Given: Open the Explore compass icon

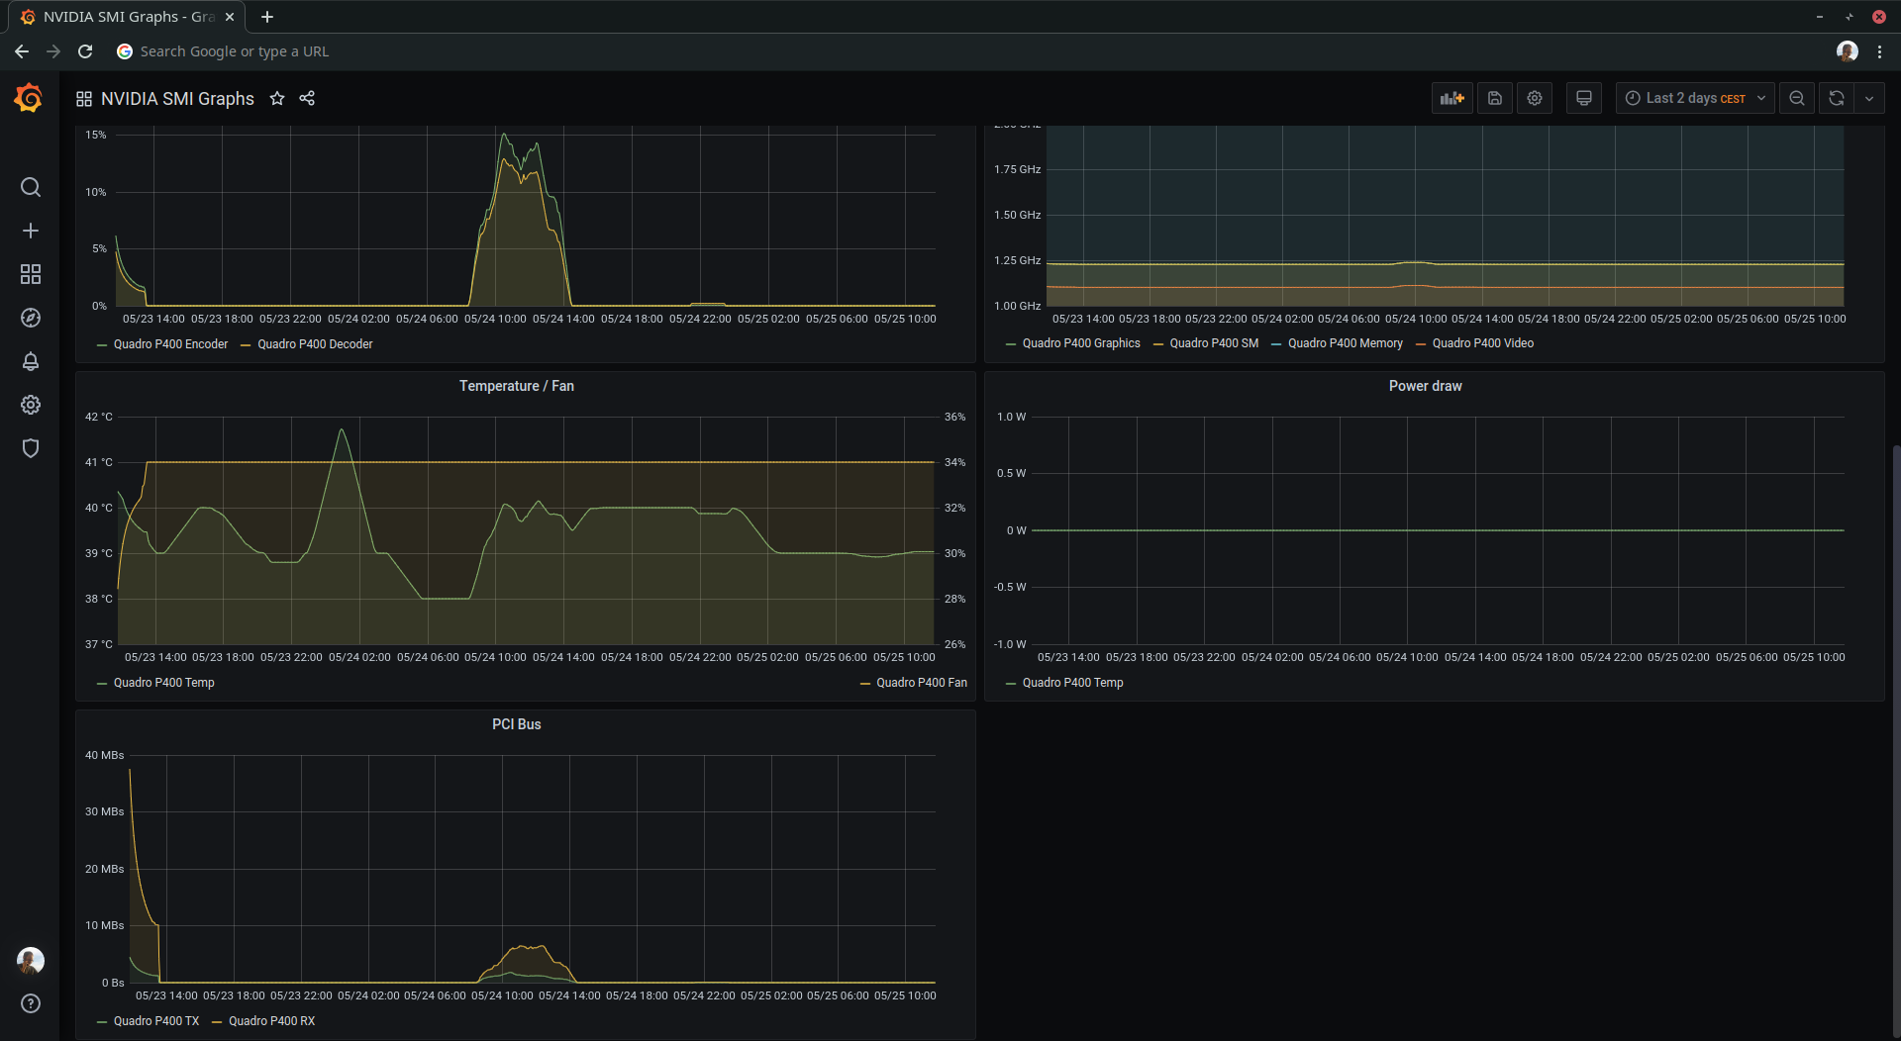Looking at the screenshot, I should click(31, 318).
